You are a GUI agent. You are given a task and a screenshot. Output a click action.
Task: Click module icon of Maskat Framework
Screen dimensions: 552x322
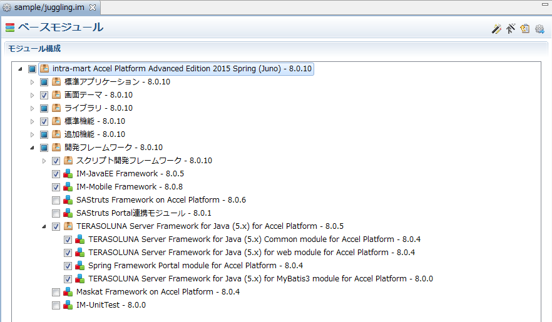coord(68,292)
